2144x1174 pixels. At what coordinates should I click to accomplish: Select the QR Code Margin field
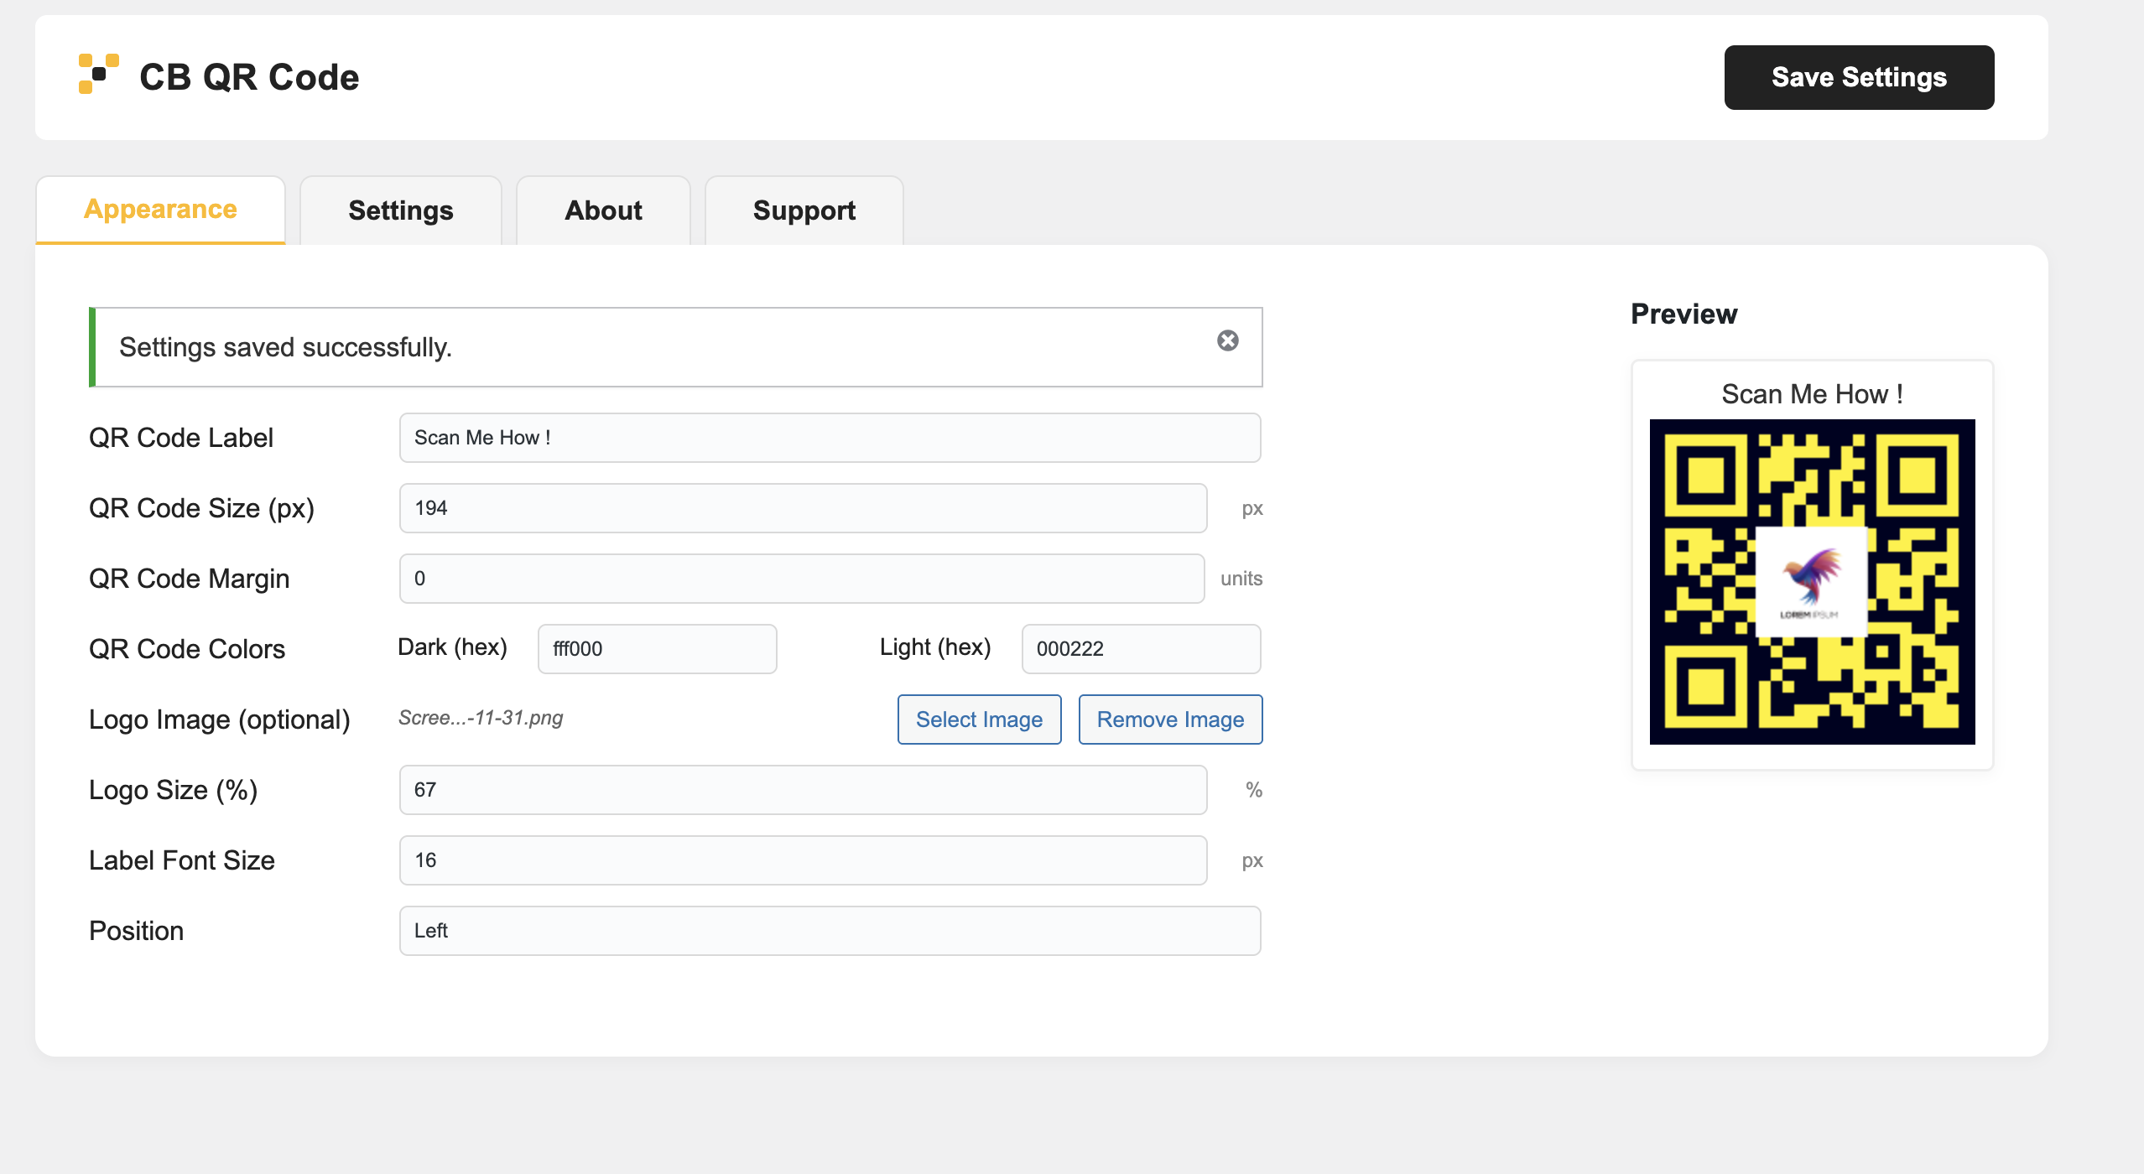tap(802, 578)
